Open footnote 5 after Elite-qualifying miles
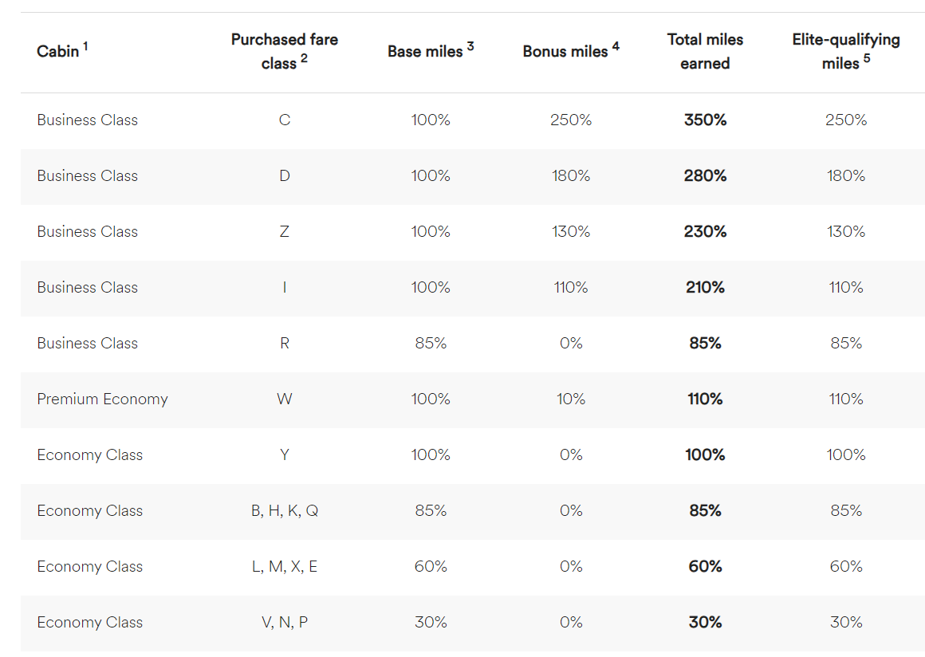 867,58
